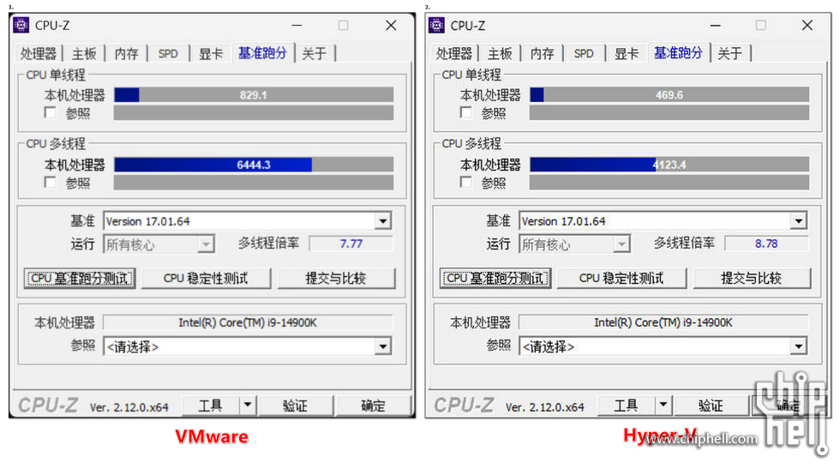Click 提交与比较 button in Hyper-V window
Image resolution: width=840 pixels, height=469 pixels.
[752, 278]
